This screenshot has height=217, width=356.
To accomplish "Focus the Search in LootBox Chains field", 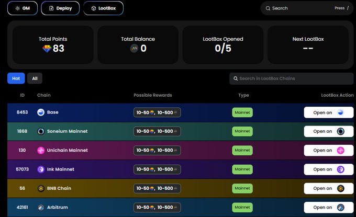I will click(x=291, y=78).
